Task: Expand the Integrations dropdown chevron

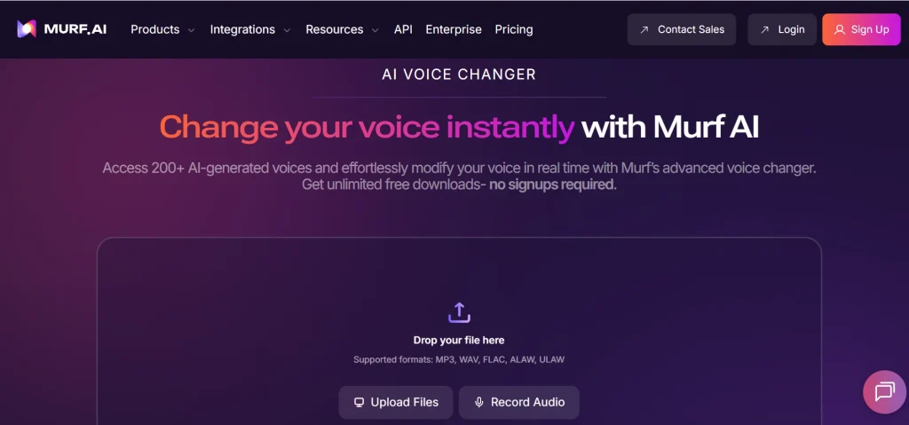Action: [287, 30]
